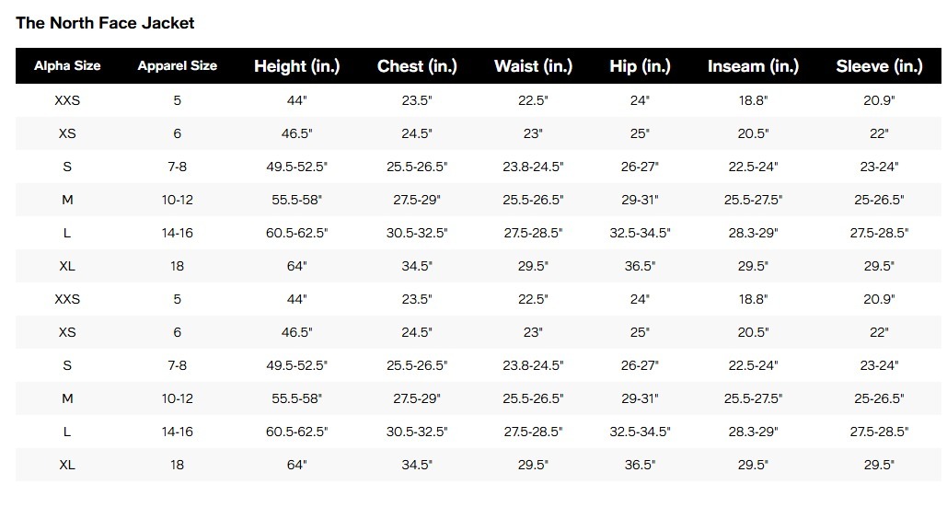Click the second 10-12 apparel size cell
The height and width of the screenshot is (507, 947).
click(178, 398)
